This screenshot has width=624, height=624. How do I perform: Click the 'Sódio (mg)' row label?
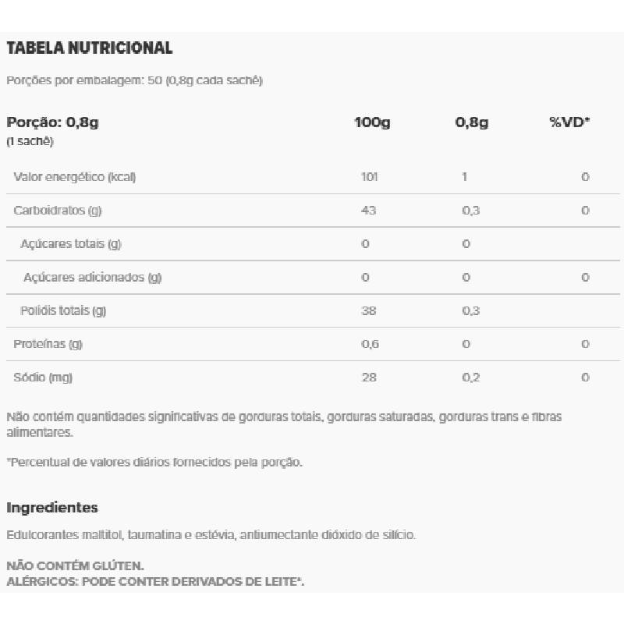(43, 378)
